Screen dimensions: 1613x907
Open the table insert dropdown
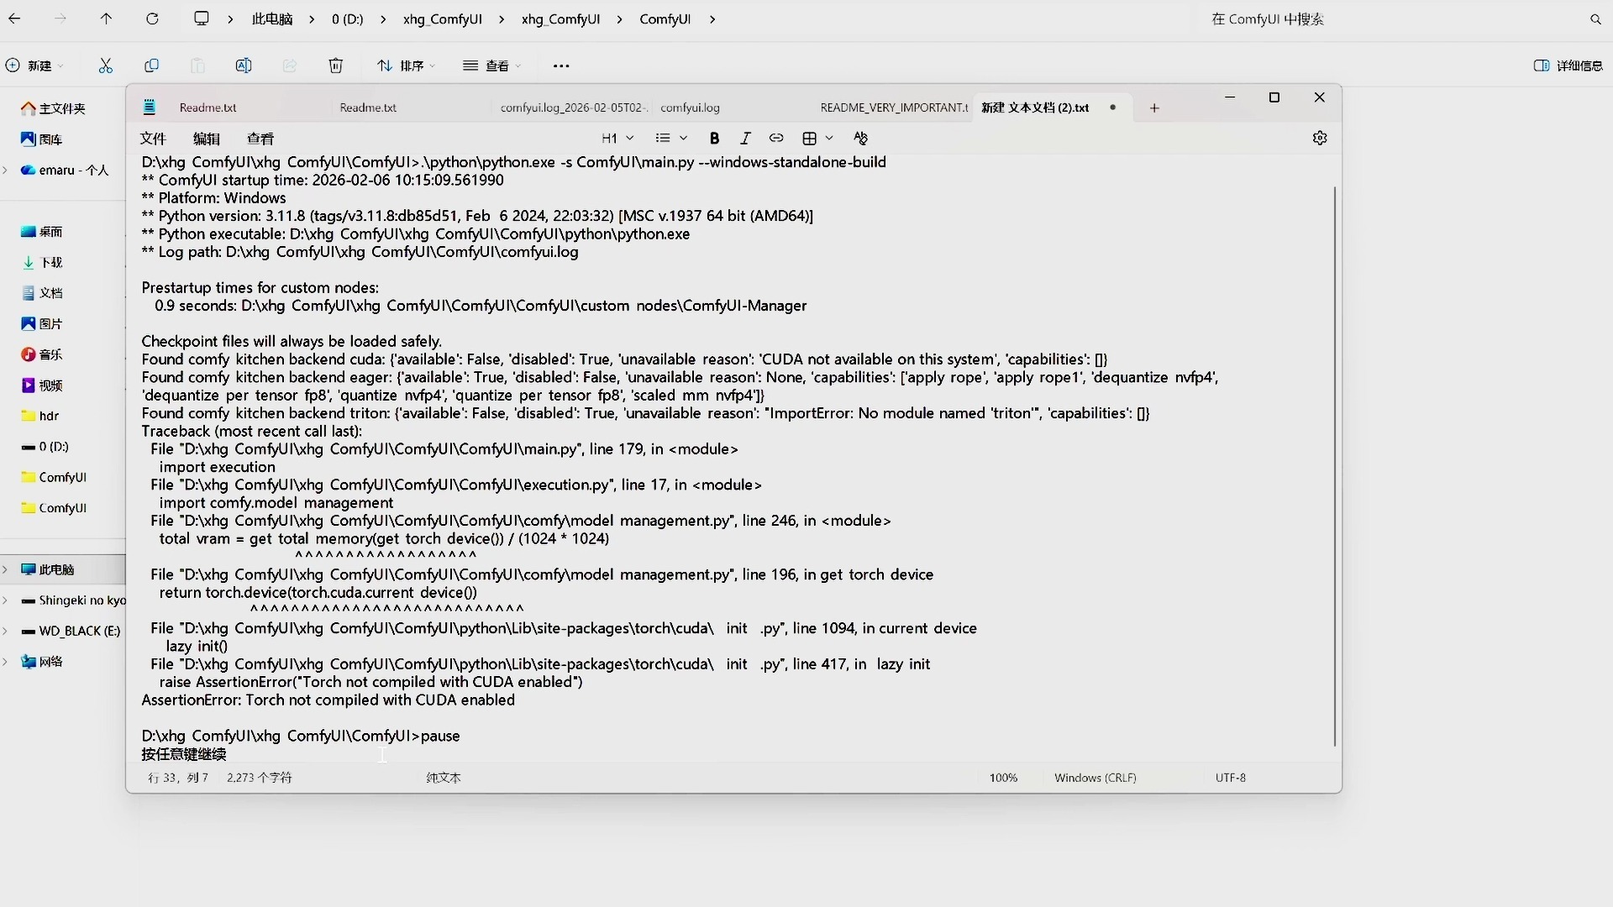(x=817, y=139)
